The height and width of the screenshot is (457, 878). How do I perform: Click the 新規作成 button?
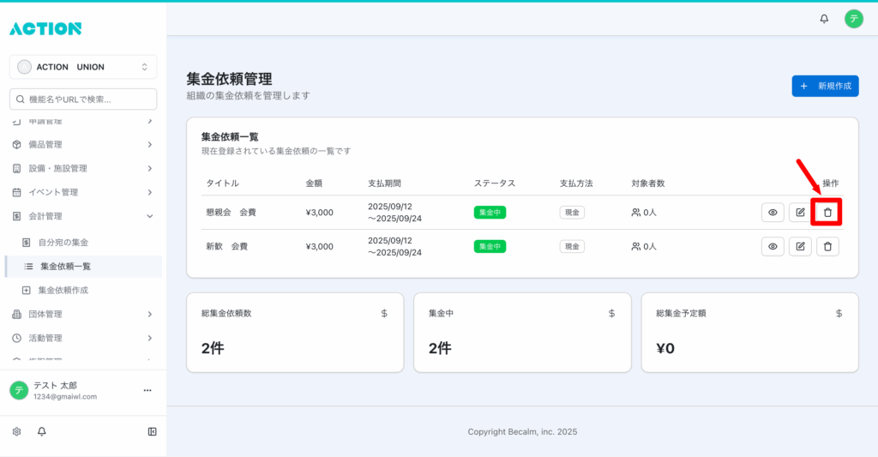(x=825, y=86)
